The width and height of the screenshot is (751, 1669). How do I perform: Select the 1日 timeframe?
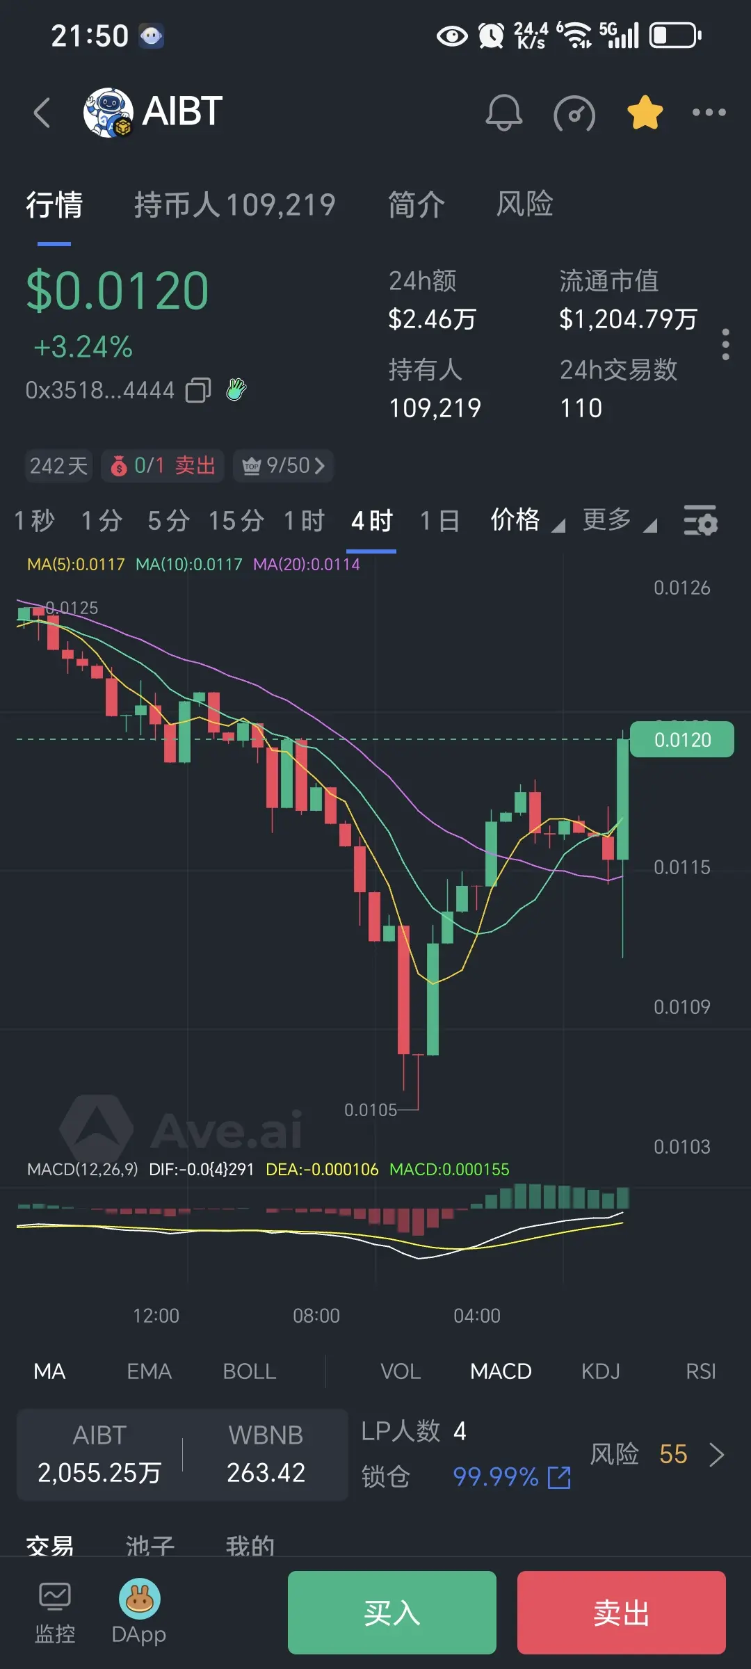coord(440,520)
